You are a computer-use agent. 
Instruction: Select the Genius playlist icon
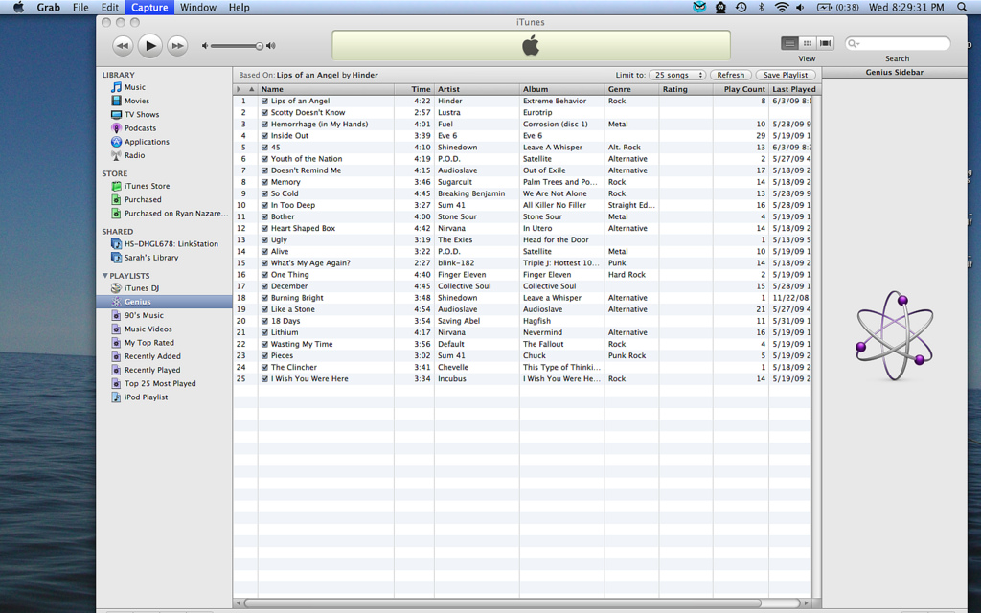116,302
